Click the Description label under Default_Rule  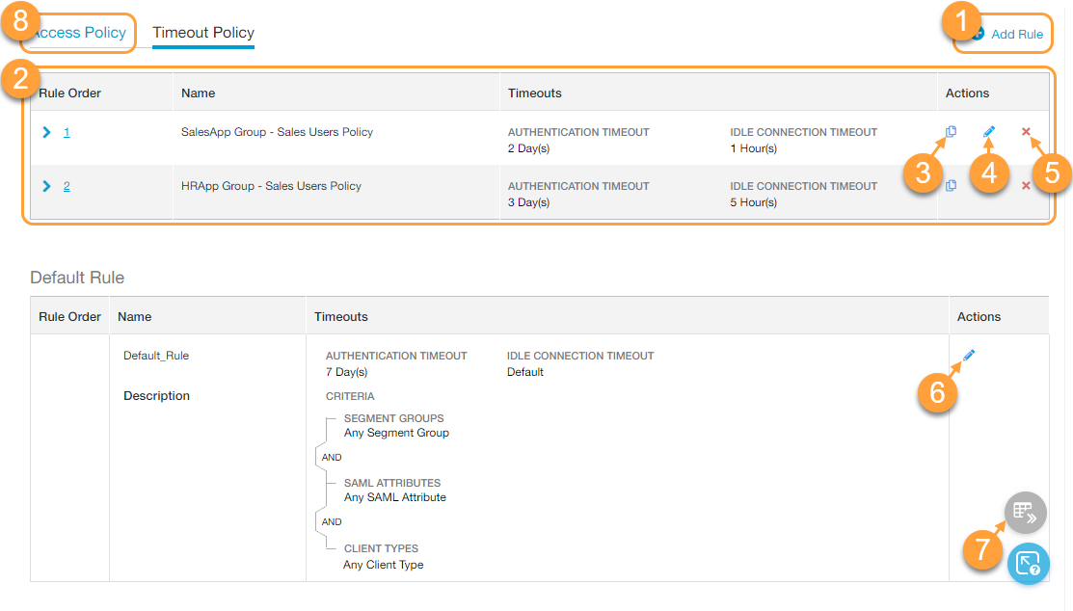tap(156, 396)
